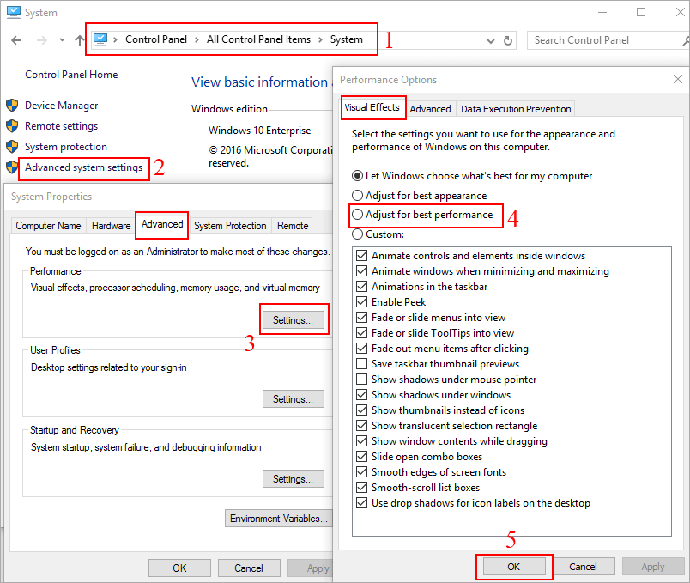
Task: Switch to Visual Effects tab
Action: pos(372,107)
